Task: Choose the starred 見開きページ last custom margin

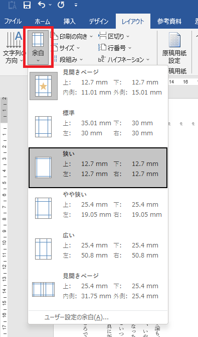Action: click(x=98, y=86)
